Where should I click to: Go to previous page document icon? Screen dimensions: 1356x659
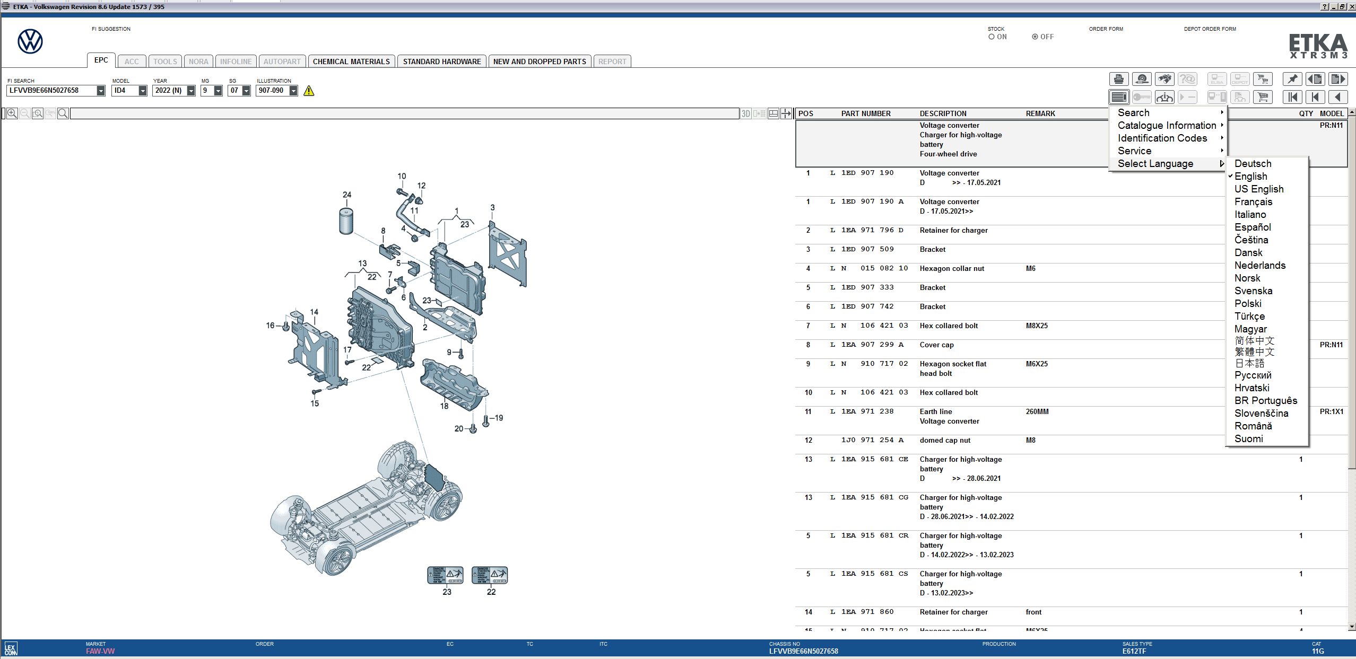[x=1315, y=79]
